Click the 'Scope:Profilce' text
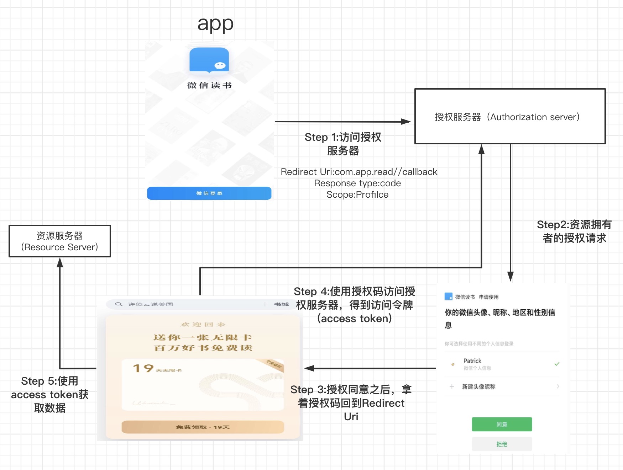The height and width of the screenshot is (470, 623). [357, 194]
